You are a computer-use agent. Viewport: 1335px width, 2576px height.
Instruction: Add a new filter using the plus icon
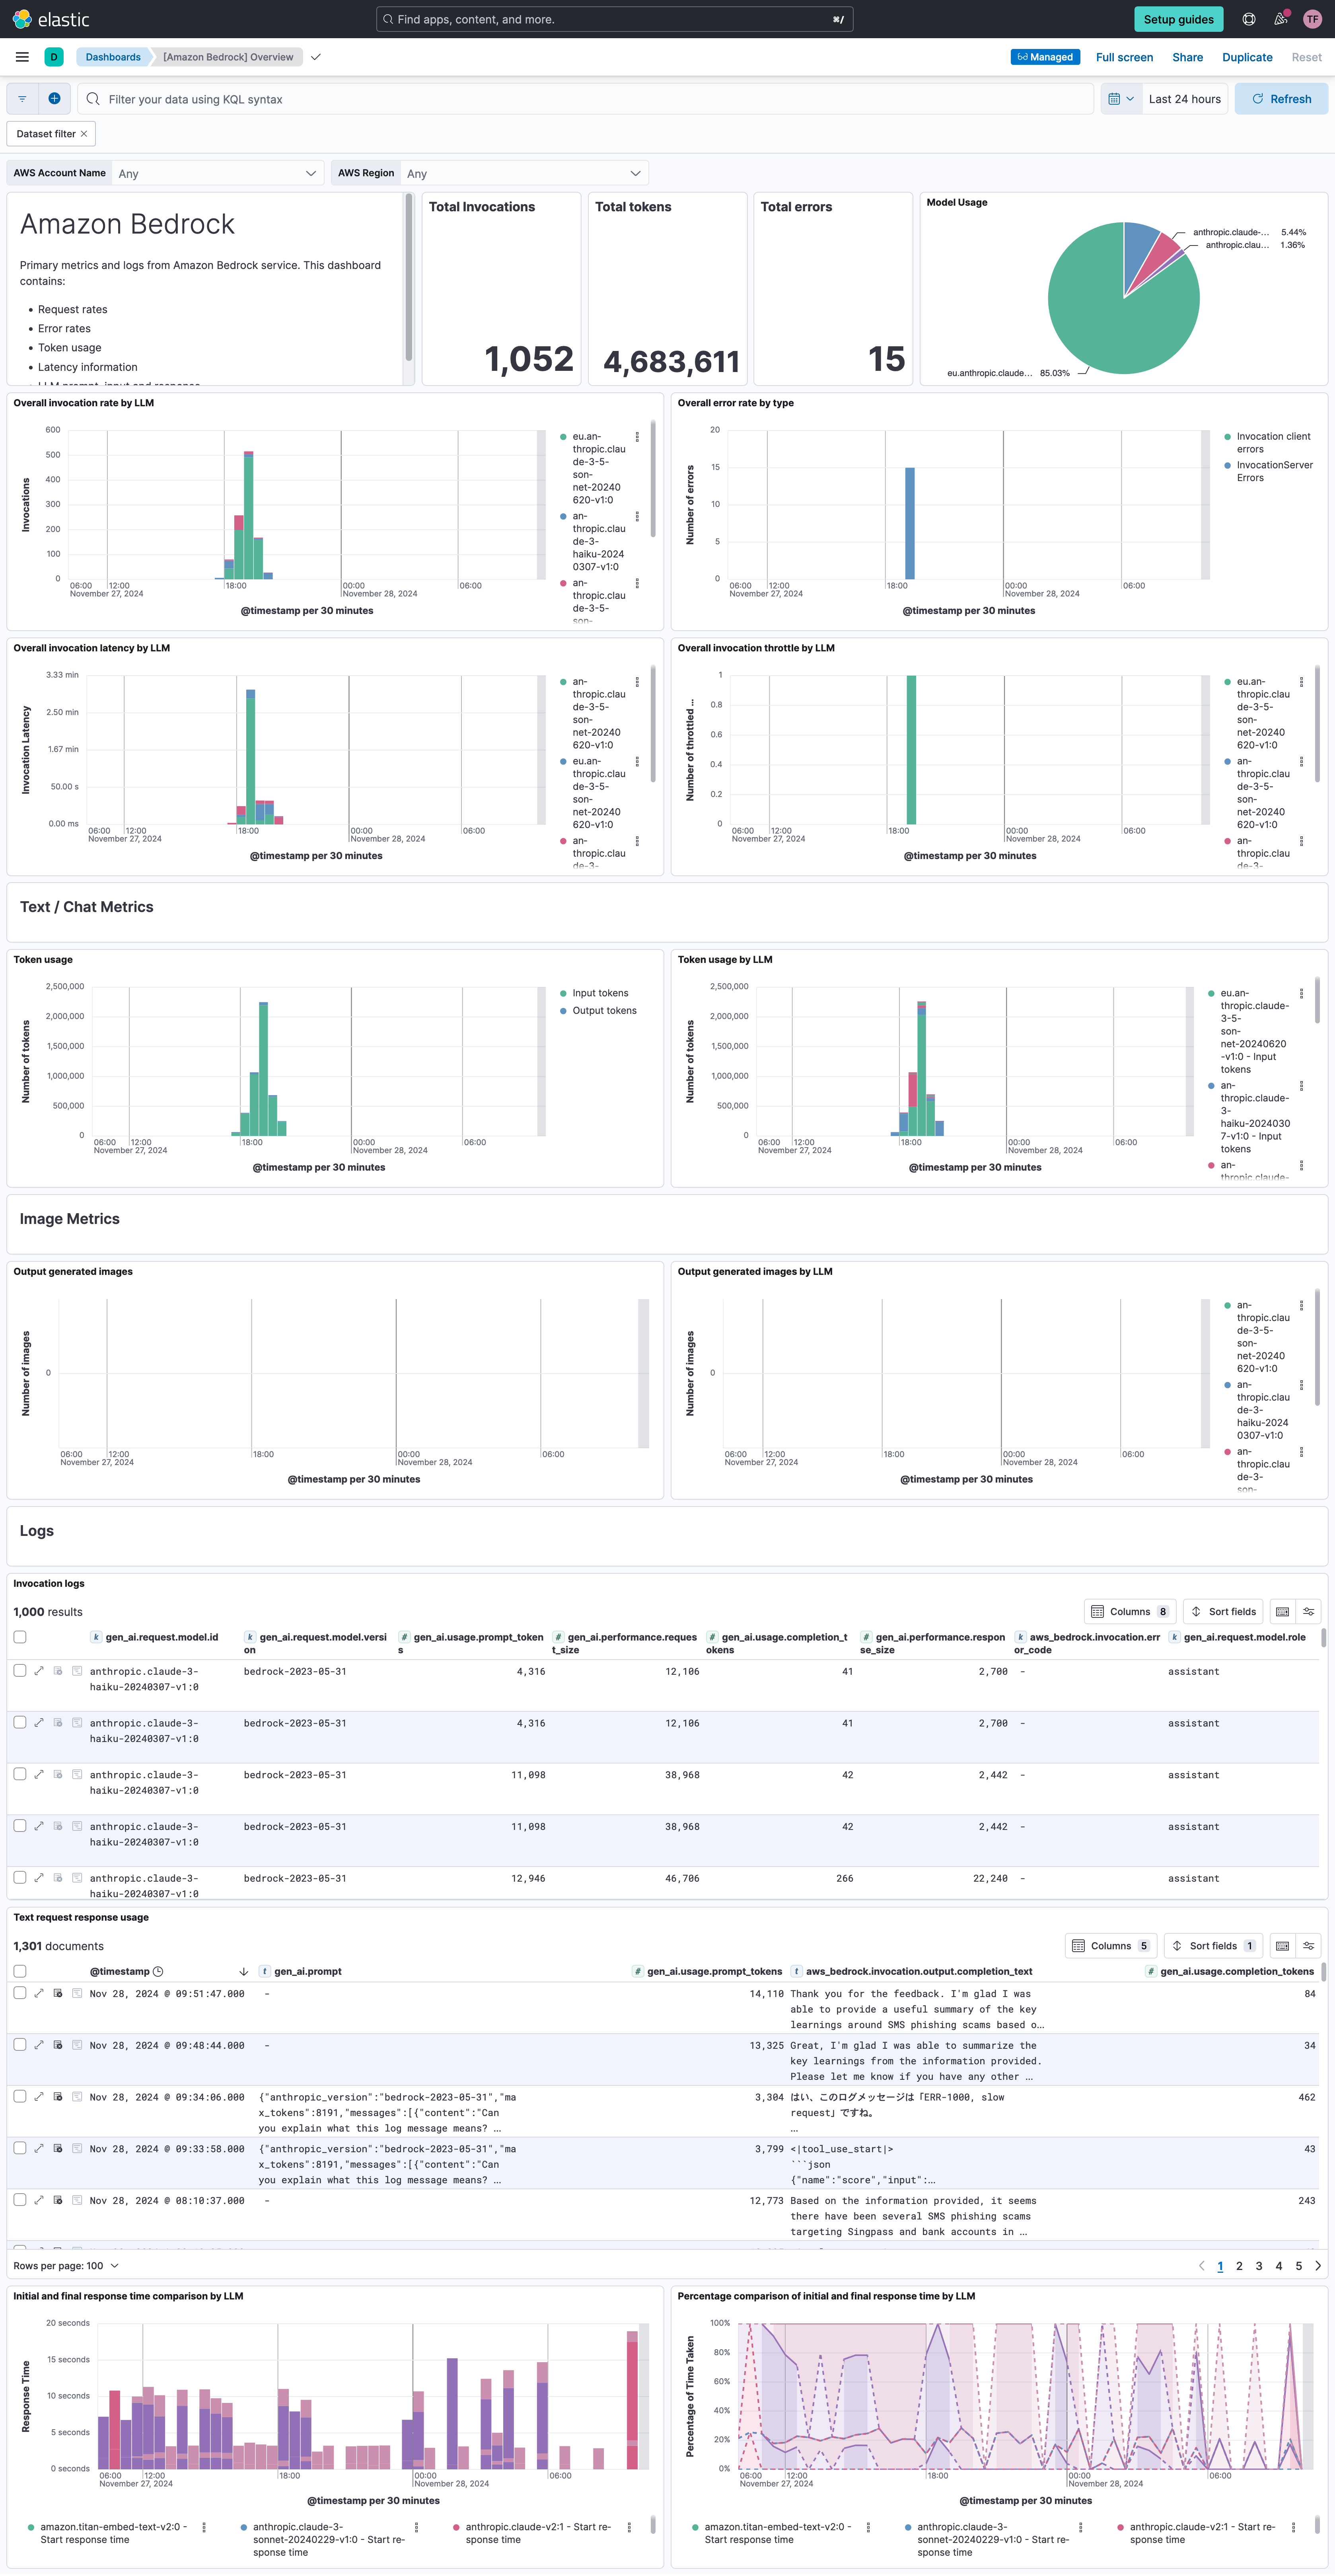coord(55,98)
